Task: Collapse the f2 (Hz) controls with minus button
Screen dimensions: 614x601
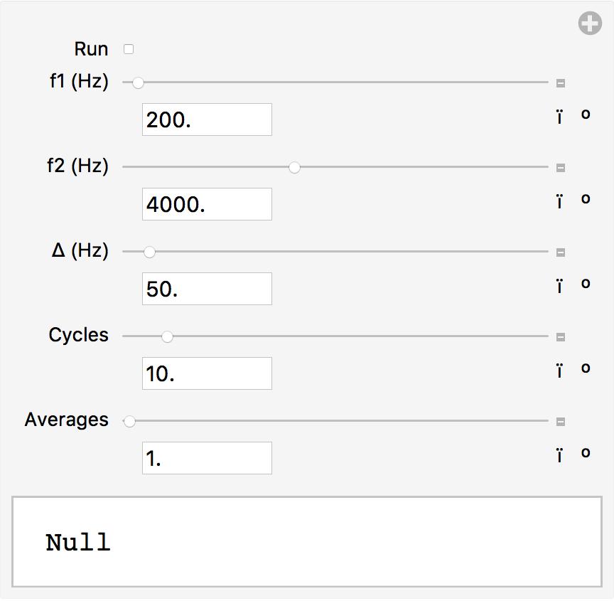Action: pos(561,168)
